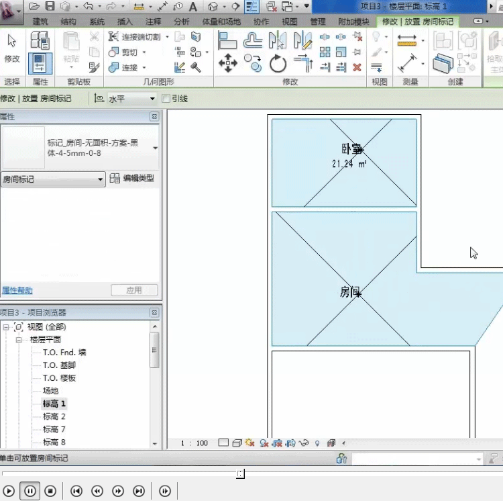Open the 属性帮助 link
Screen dimensions: 503x501
(17, 291)
